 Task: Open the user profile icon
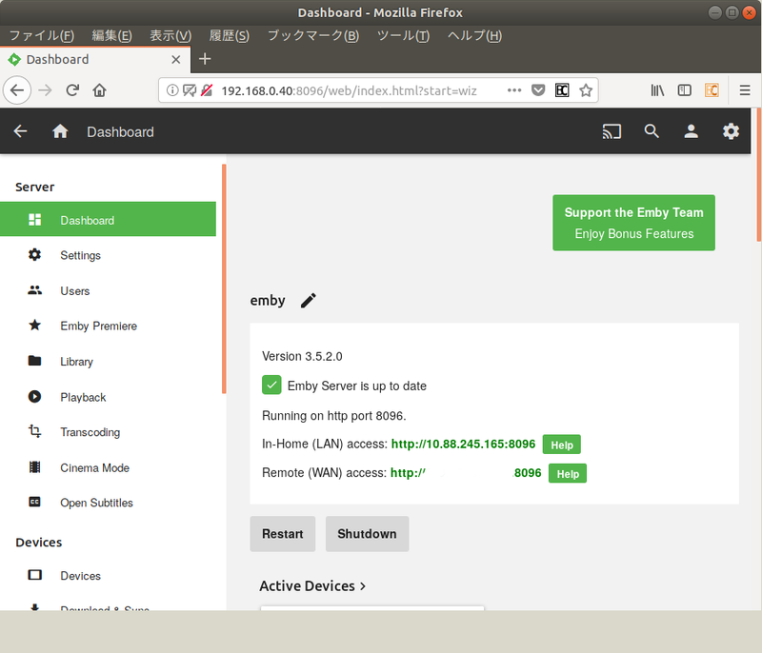[692, 131]
